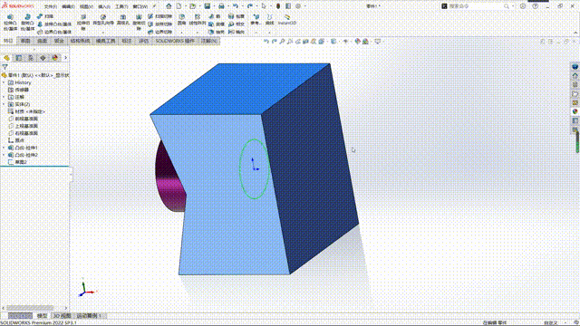Open the View menu
Viewport: 580px width, 326px height.
(x=86, y=6)
